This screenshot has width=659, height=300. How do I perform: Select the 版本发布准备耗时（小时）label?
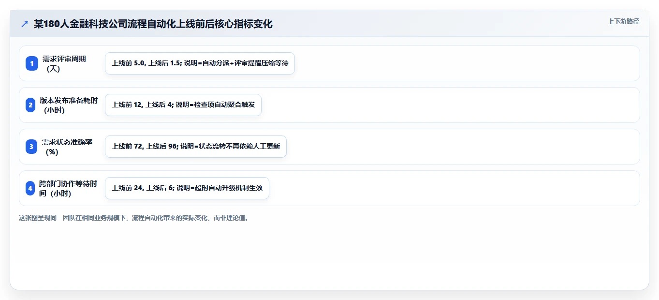[68, 105]
